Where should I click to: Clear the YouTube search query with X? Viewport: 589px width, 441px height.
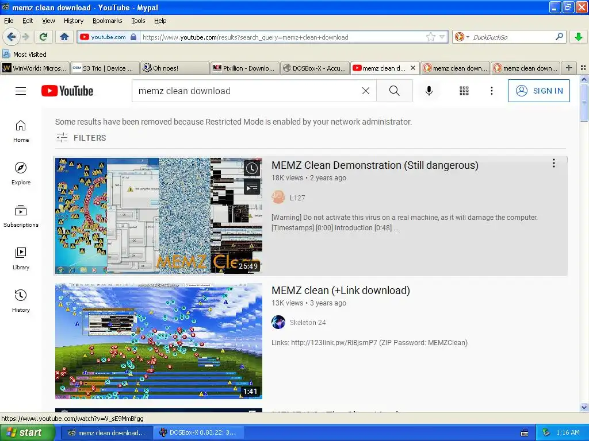point(365,91)
